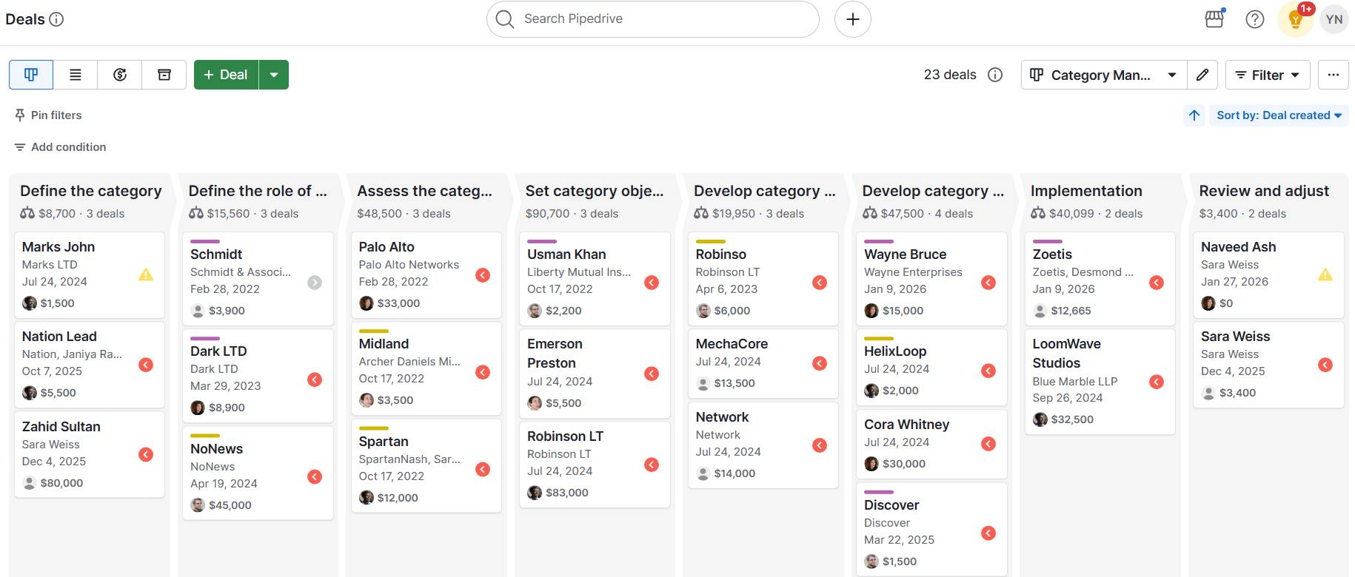Click Naveed Ash warning activity icon
The height and width of the screenshot is (577, 1355).
tap(1325, 274)
